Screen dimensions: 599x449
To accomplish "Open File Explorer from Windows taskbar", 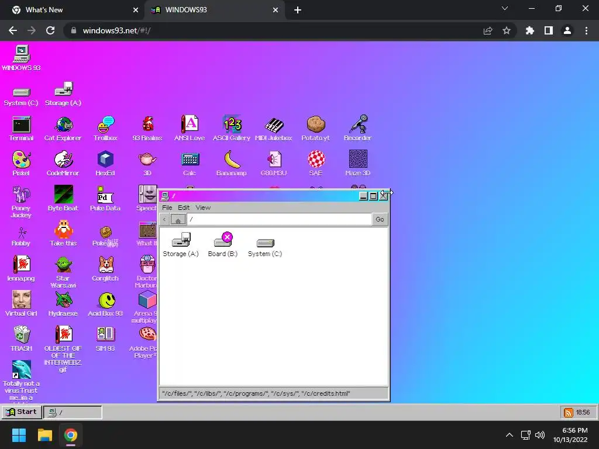I will (44, 435).
